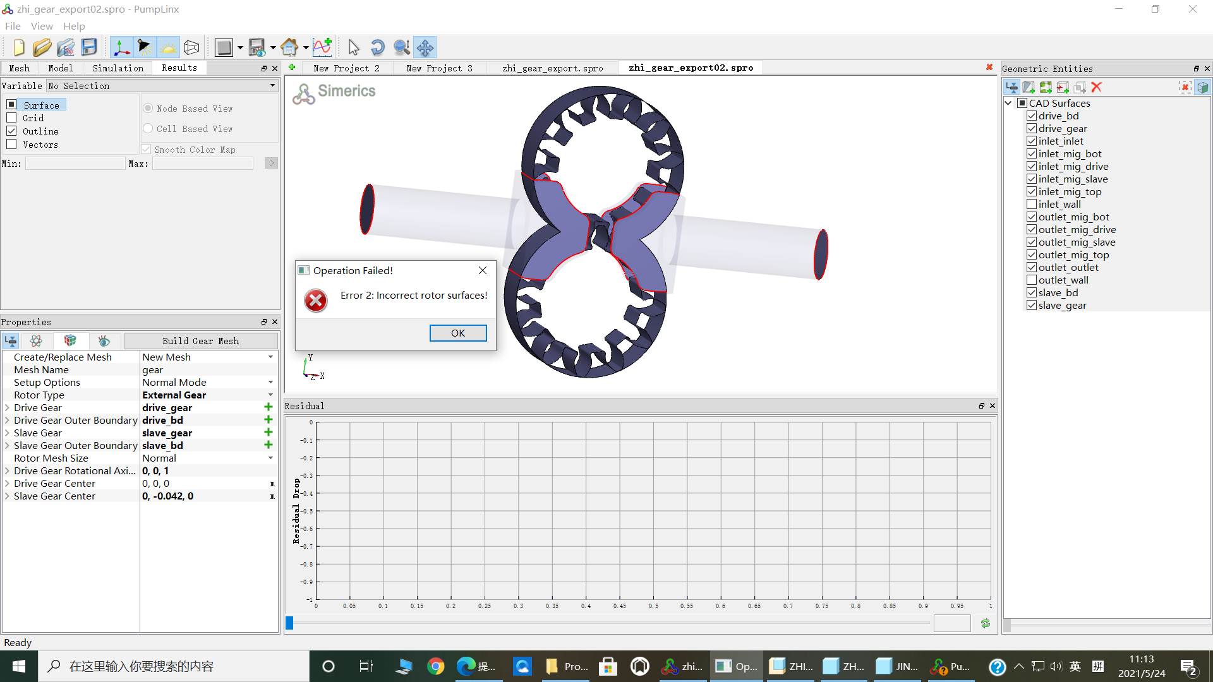Click the New Project file icon
Screen dimensions: 1213x682
pos(18,47)
